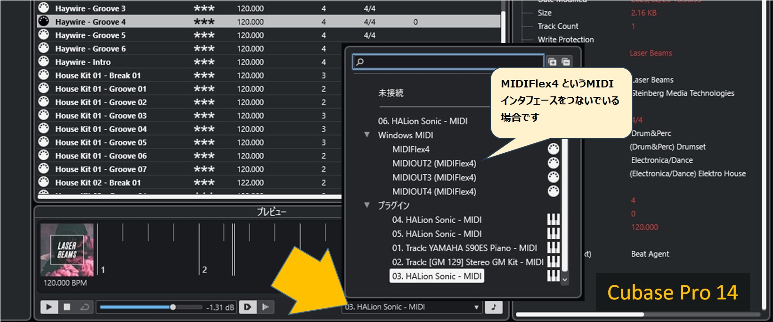Toggle Auto Play New Results Selection
Viewport: 773px width, 322px height.
(x=247, y=307)
